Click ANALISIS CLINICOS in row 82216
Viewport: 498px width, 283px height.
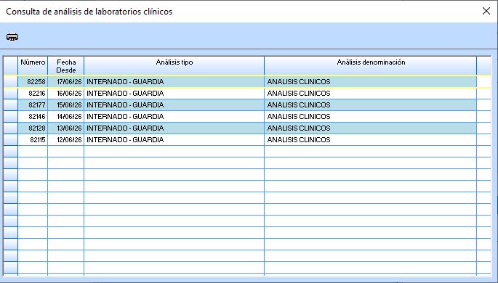pos(299,94)
